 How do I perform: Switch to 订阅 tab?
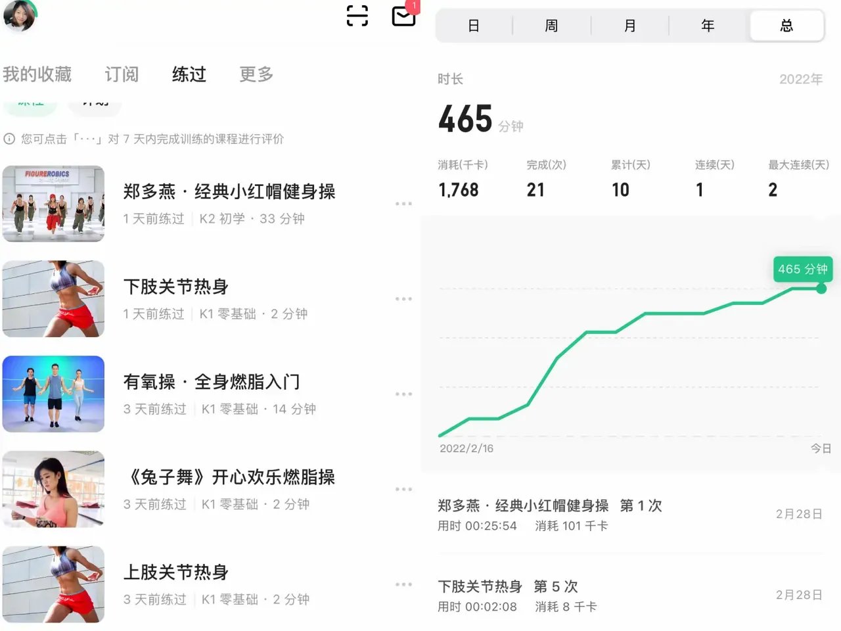(x=122, y=74)
